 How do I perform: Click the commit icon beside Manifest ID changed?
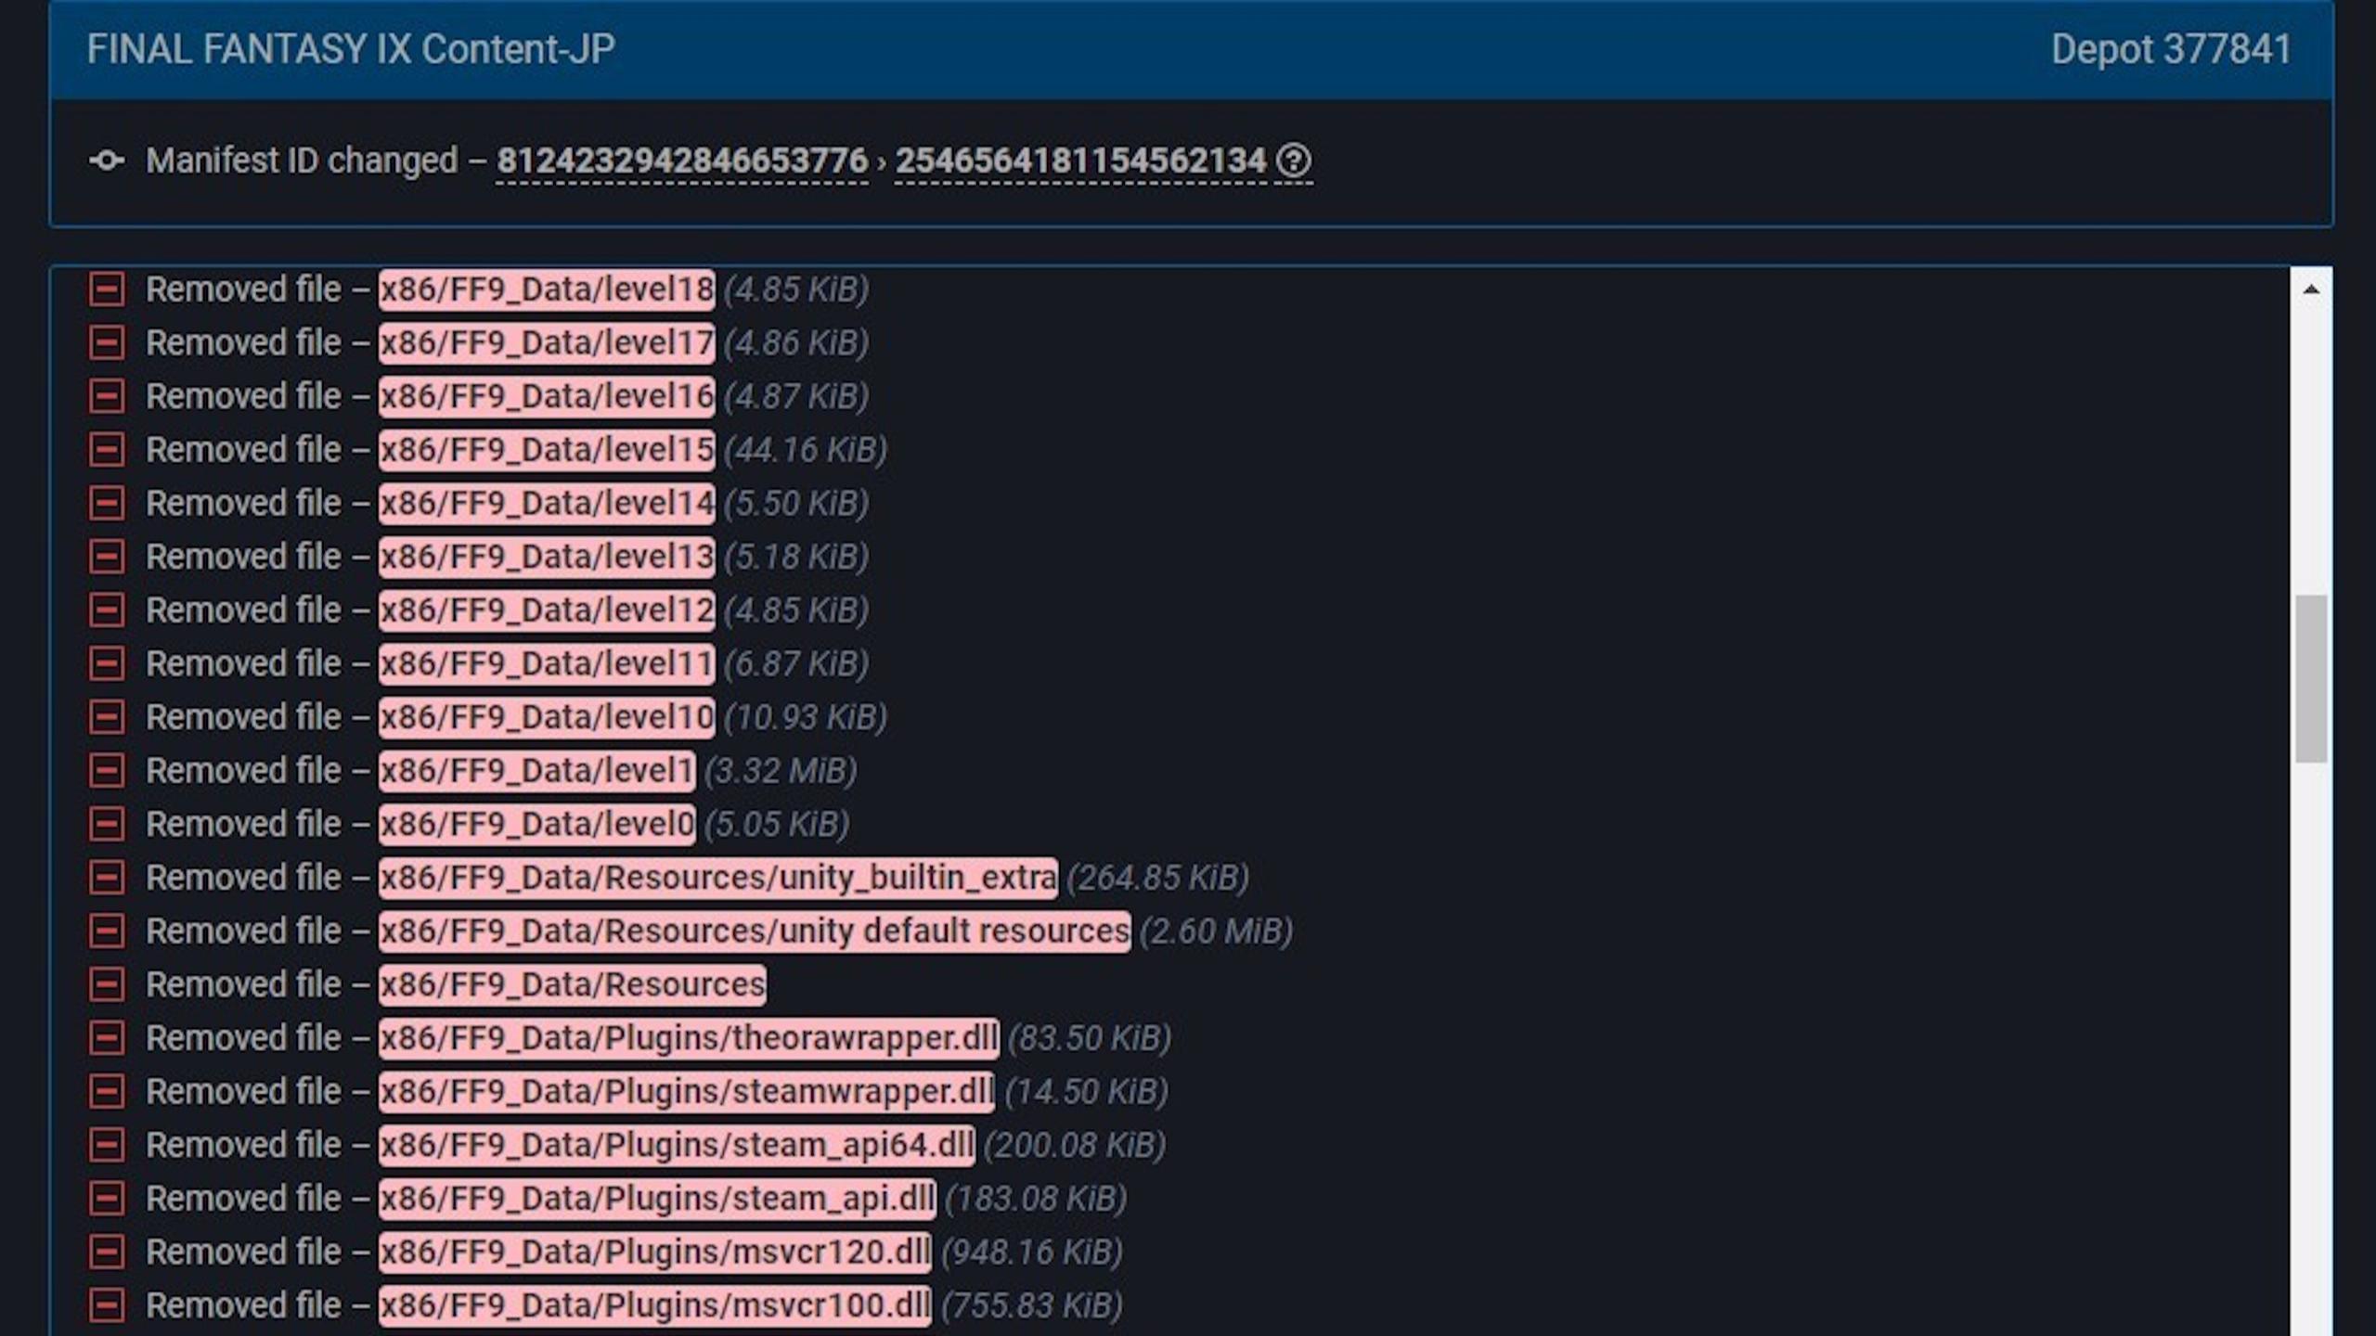click(107, 161)
